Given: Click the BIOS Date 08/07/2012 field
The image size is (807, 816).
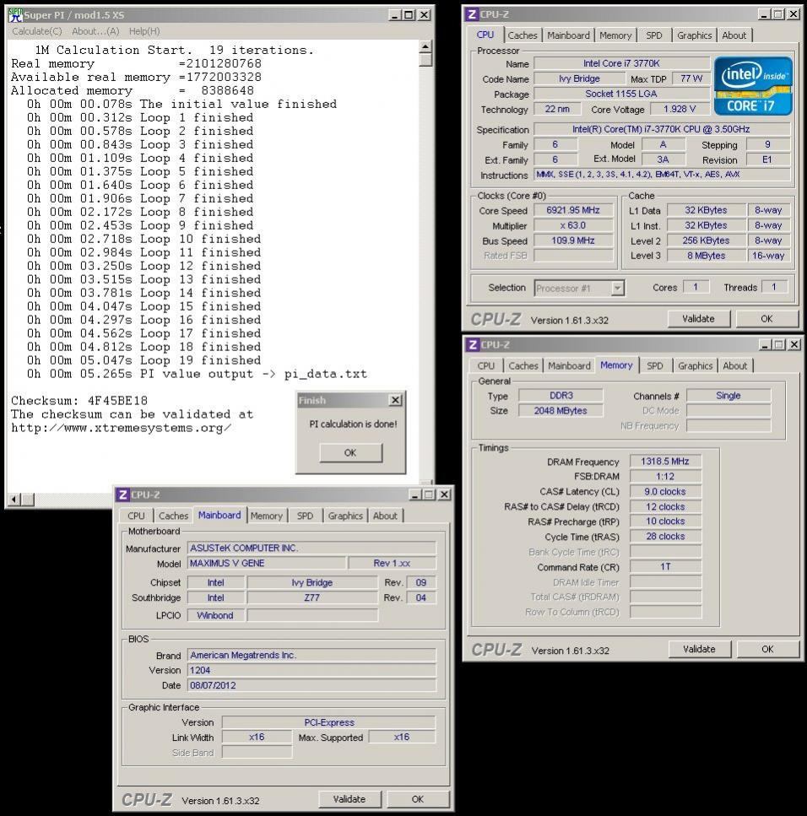Looking at the screenshot, I should pos(311,685).
